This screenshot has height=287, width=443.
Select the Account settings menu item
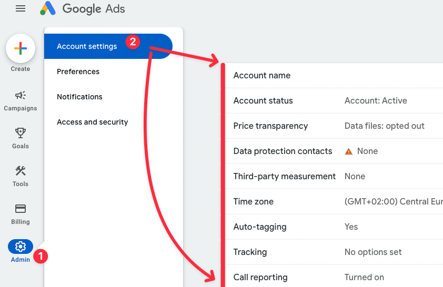(108, 46)
